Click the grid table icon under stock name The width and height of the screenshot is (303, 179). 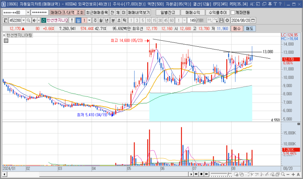point(6,41)
